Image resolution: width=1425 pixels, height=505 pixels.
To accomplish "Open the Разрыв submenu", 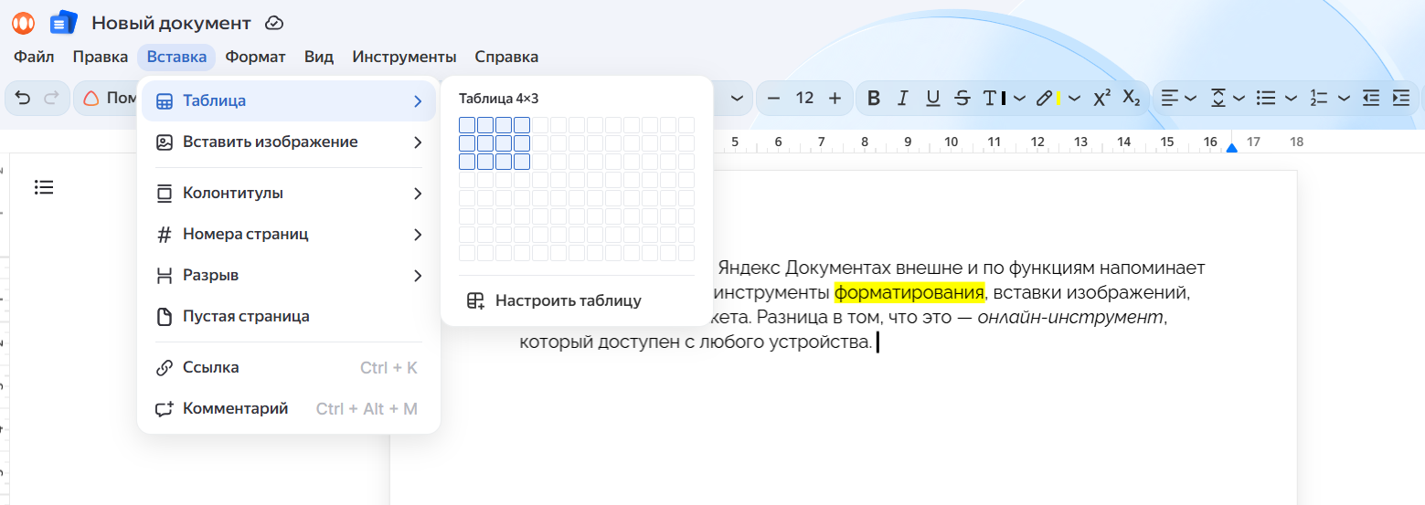I will (289, 275).
